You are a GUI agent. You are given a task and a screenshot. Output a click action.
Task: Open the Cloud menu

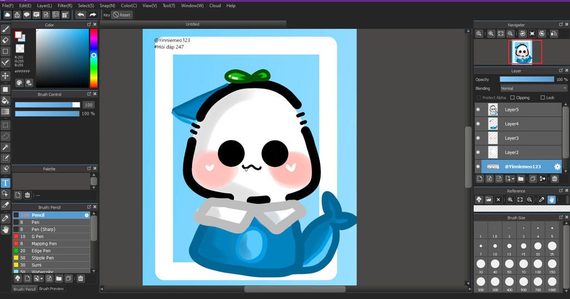tap(215, 6)
